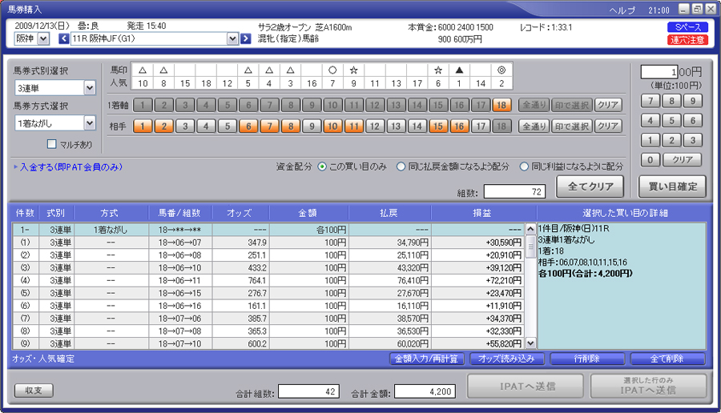Image resolution: width=721 pixels, height=413 pixels.
Task: Click the 払戻 column header
Action: [389, 213]
